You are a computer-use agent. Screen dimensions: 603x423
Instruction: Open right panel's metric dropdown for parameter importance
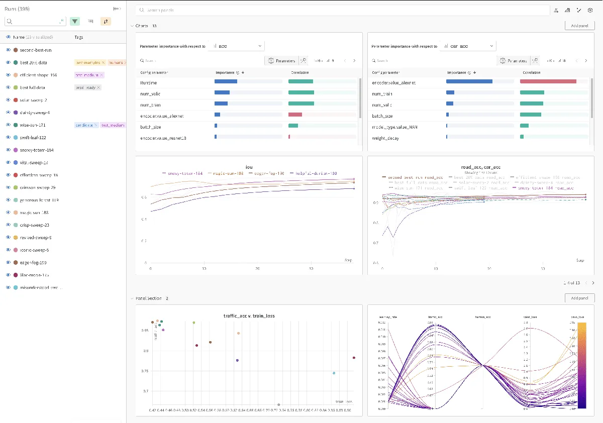click(x=468, y=46)
